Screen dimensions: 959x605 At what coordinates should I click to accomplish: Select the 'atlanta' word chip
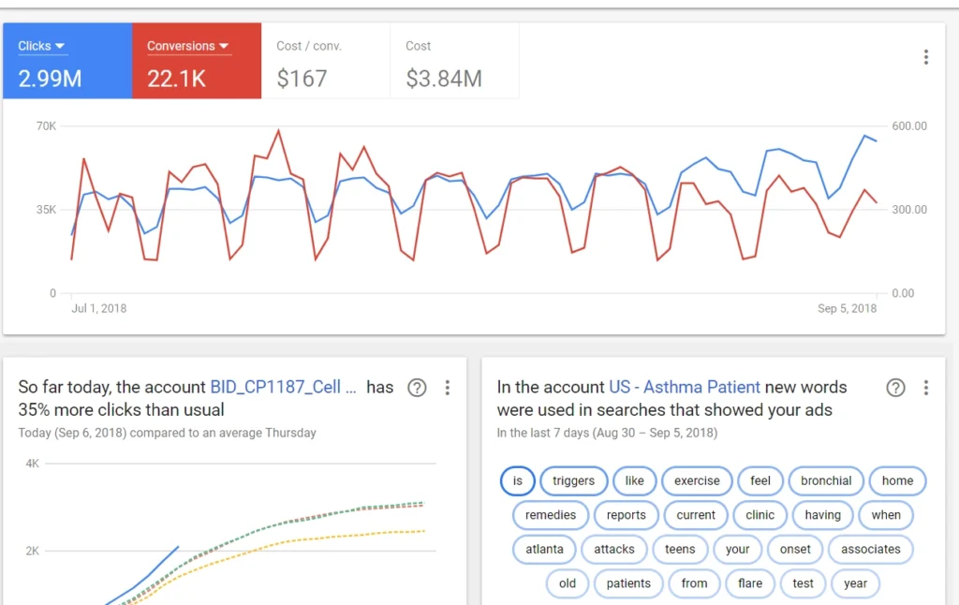pyautogui.click(x=544, y=550)
